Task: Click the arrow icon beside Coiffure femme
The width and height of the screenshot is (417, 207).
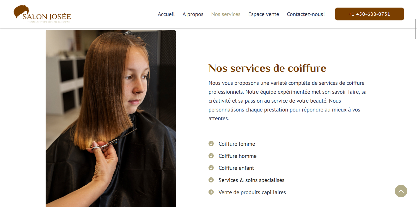Action: click(211, 144)
